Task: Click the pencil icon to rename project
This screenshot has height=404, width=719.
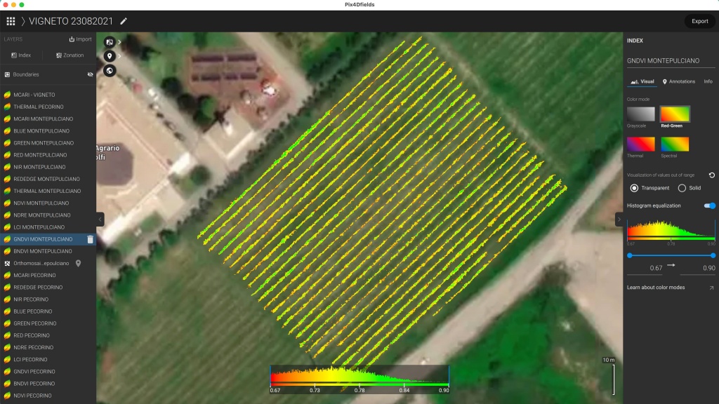Action: pyautogui.click(x=124, y=21)
